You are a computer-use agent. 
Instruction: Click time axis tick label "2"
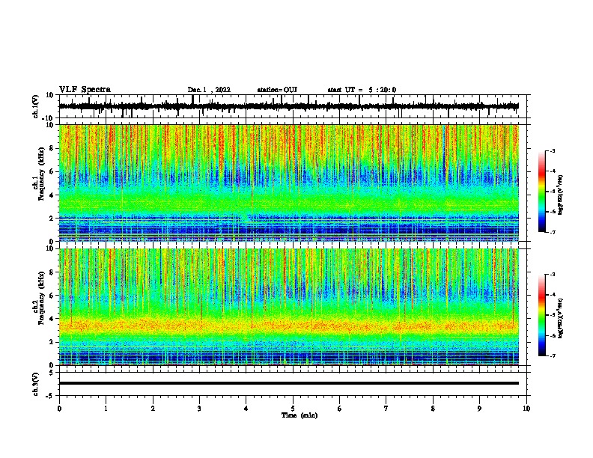click(x=153, y=409)
